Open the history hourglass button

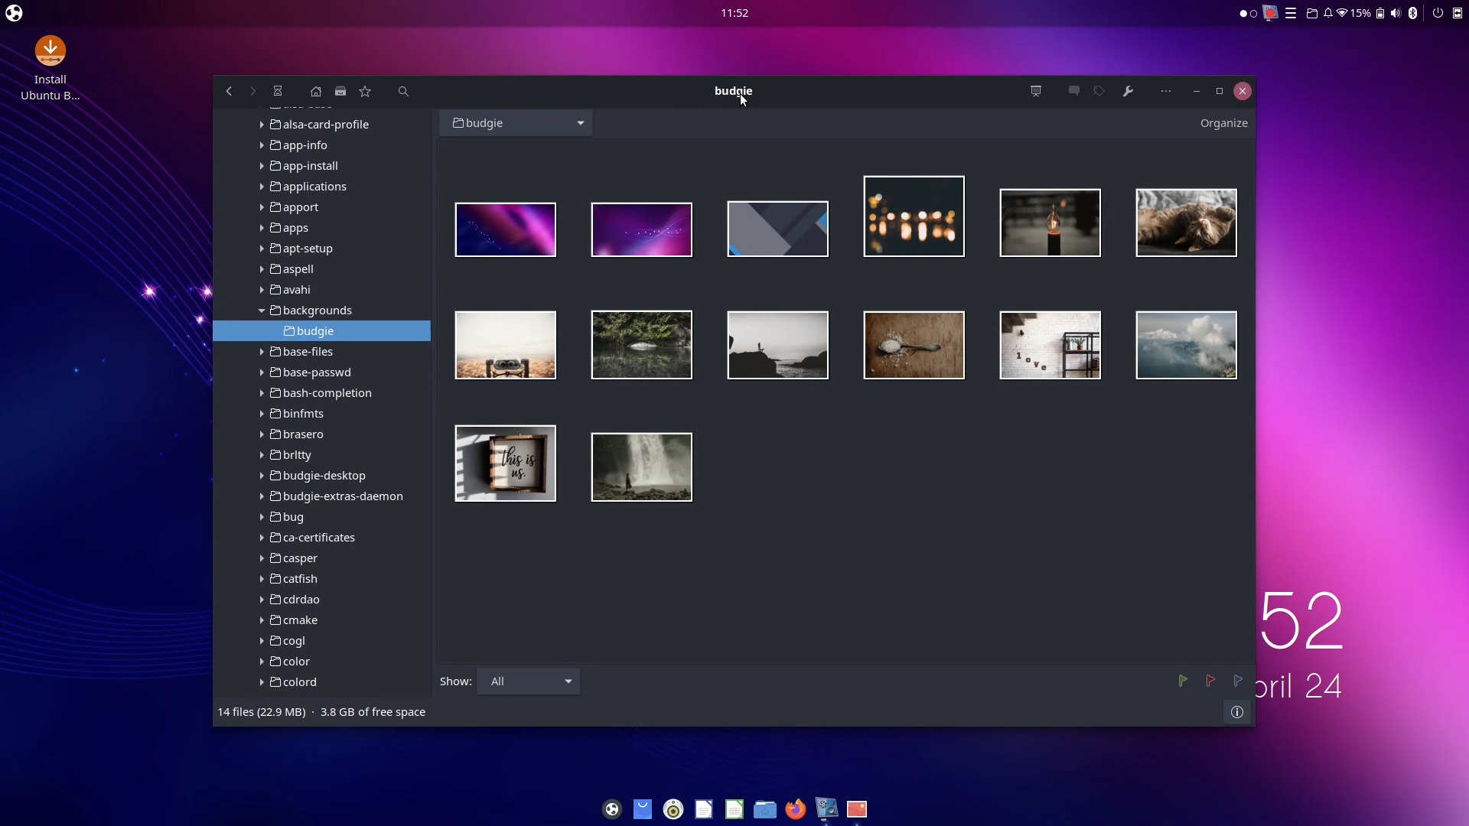(278, 91)
